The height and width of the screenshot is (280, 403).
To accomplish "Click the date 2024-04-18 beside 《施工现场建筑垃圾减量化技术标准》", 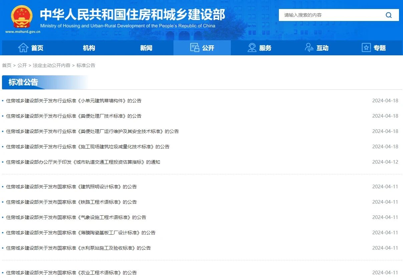I will click(385, 147).
